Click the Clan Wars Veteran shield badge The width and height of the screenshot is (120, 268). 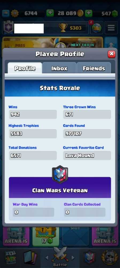[60, 174]
